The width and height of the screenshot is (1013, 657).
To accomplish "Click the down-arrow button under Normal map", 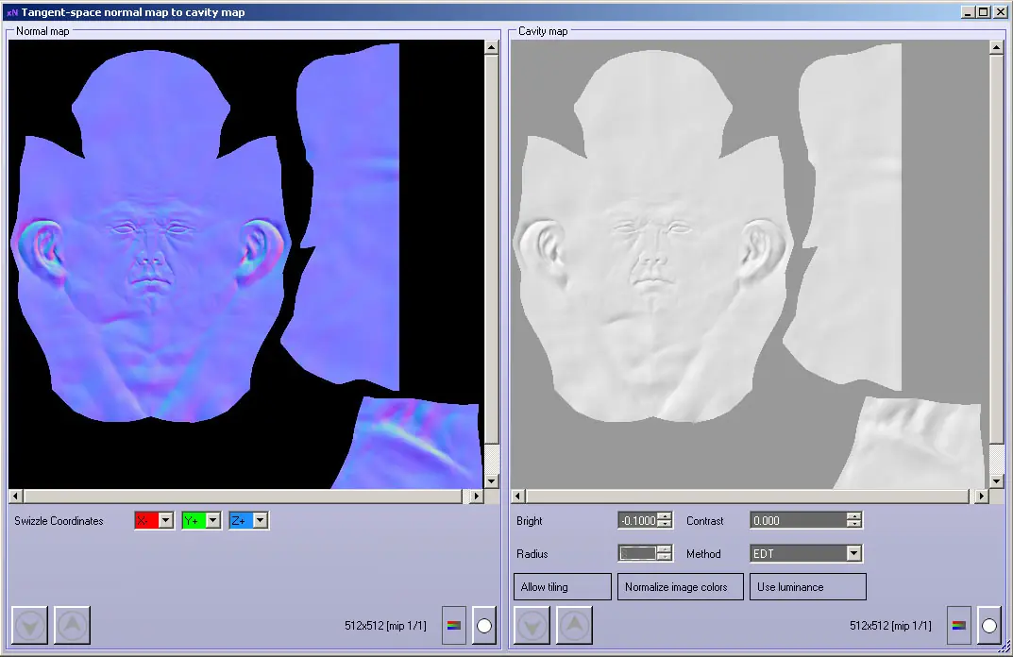I will tap(29, 625).
